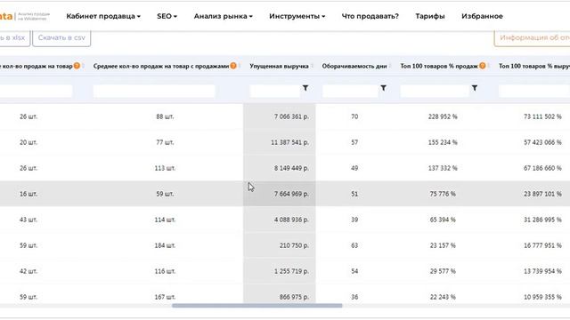Click the value 29 577 %
The image size is (570, 320).
tap(443, 271)
